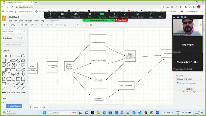Screen dimensions: 206x116
Task: Click the delete trash icon
Action: point(42,25)
